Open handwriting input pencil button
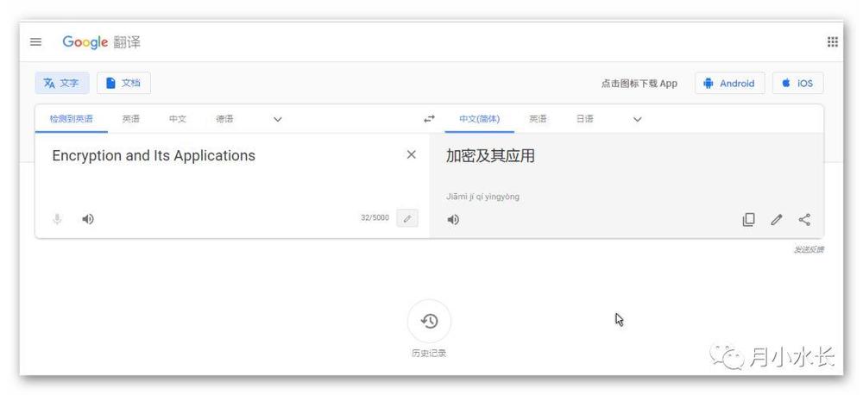This screenshot has height=395, width=863. pos(407,218)
